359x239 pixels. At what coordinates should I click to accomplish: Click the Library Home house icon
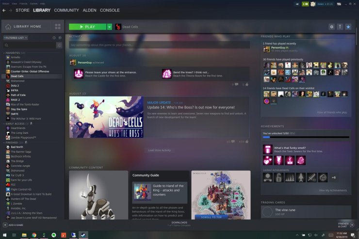point(8,27)
